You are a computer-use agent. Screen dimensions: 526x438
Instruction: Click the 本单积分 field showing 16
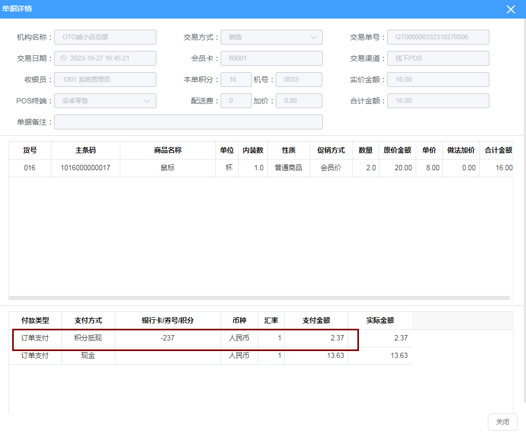tap(236, 80)
